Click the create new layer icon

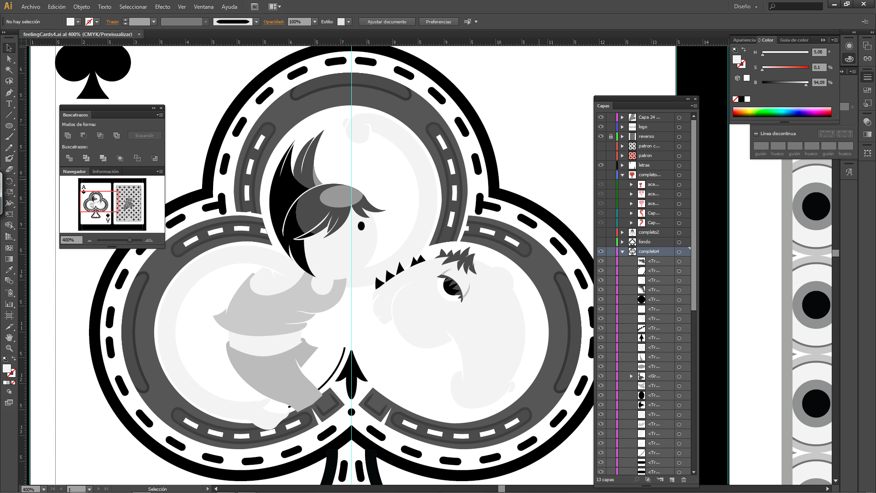coord(672,480)
